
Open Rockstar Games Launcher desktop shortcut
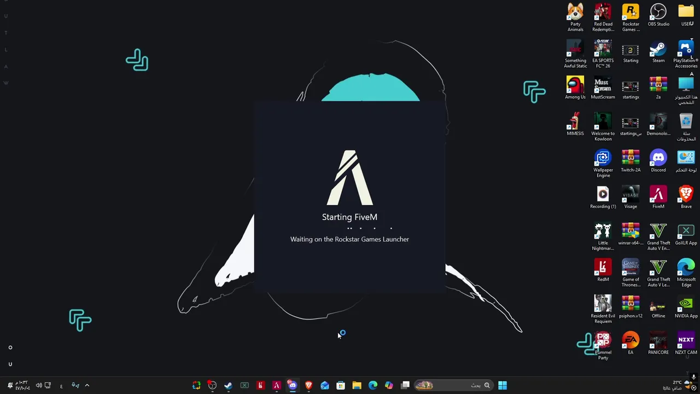[x=631, y=18]
